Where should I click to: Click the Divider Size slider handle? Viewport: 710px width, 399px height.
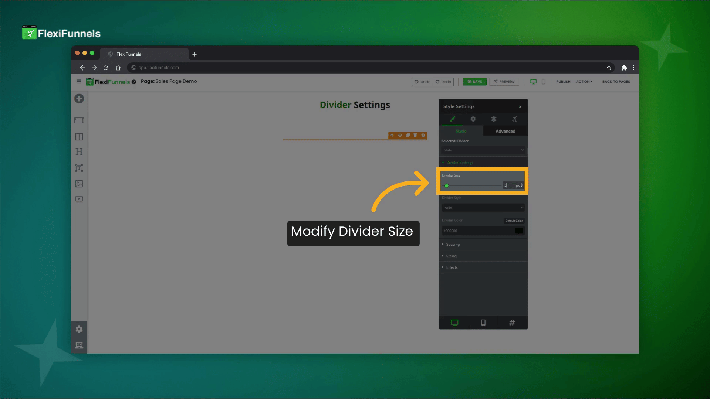(447, 186)
